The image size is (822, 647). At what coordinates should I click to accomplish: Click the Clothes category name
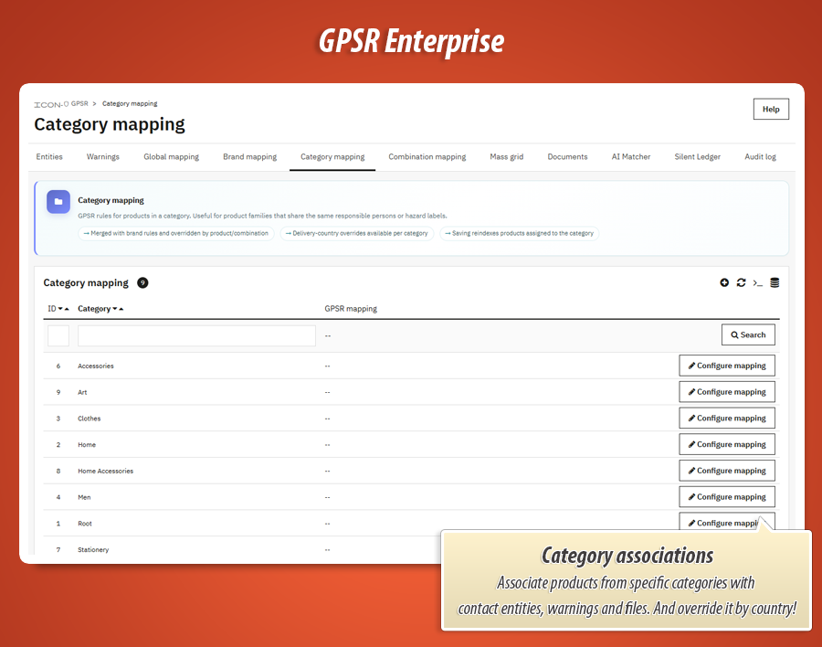[90, 419]
